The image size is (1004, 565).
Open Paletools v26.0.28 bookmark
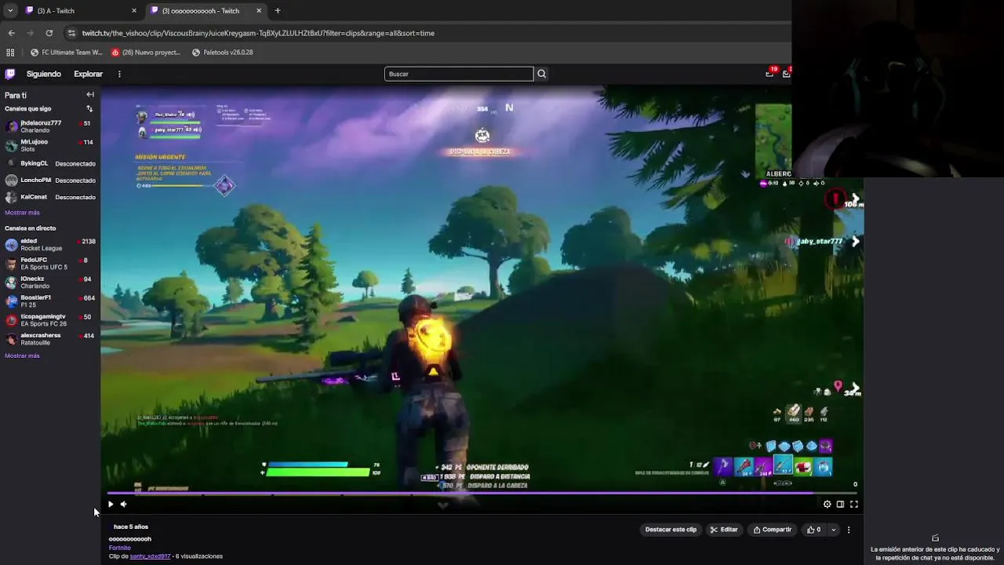(x=223, y=53)
